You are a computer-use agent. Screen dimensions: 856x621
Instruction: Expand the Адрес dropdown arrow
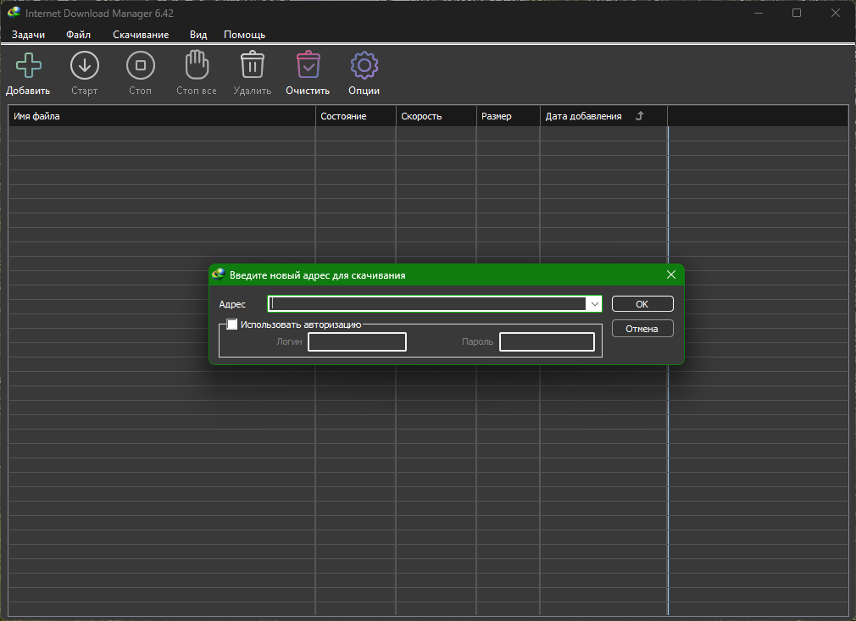594,304
